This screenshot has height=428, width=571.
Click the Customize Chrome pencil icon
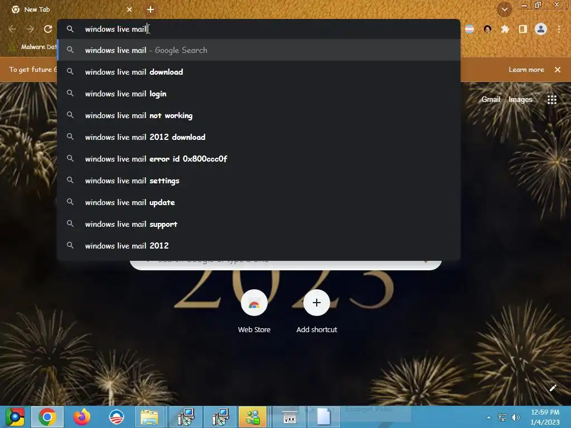click(x=553, y=388)
